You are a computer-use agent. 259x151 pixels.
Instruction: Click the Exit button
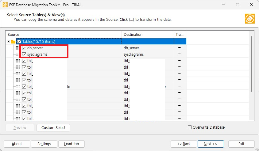tap(241, 144)
